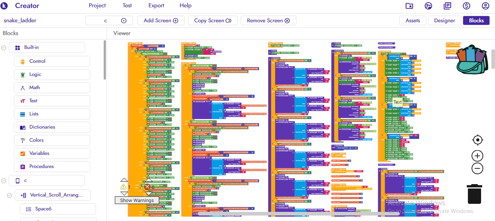
Task: Click the Math compass icon
Action: 23,88
